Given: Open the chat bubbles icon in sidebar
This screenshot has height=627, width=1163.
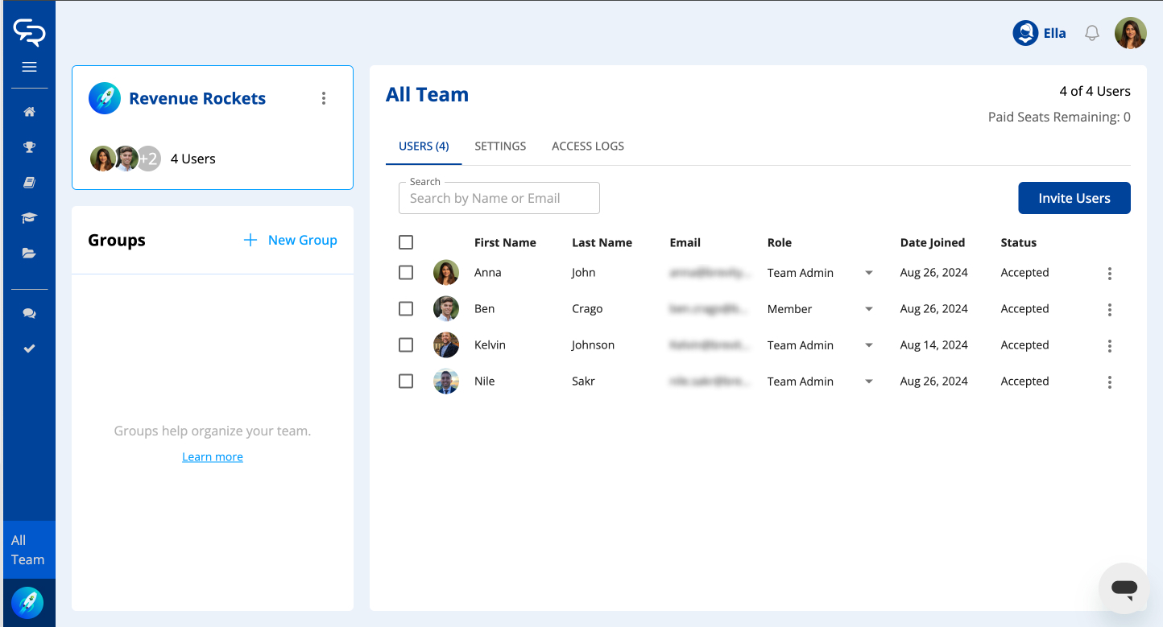Looking at the screenshot, I should (29, 314).
